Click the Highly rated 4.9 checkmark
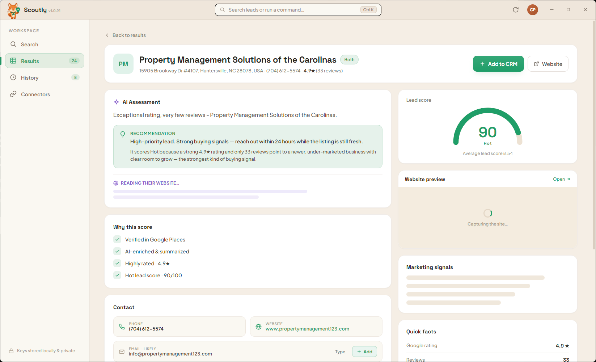 [117, 263]
